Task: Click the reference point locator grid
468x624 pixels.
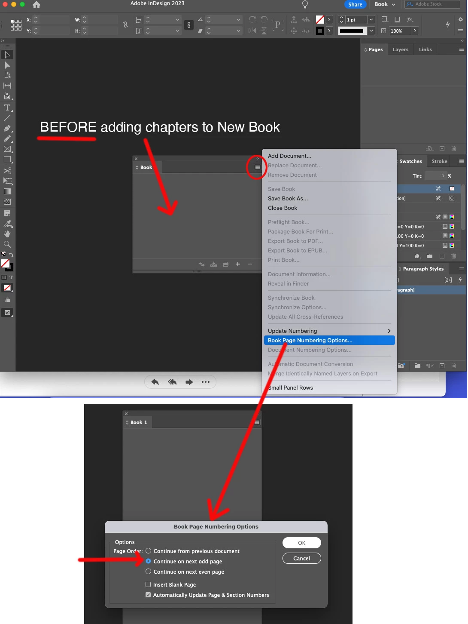Action: 16,25
